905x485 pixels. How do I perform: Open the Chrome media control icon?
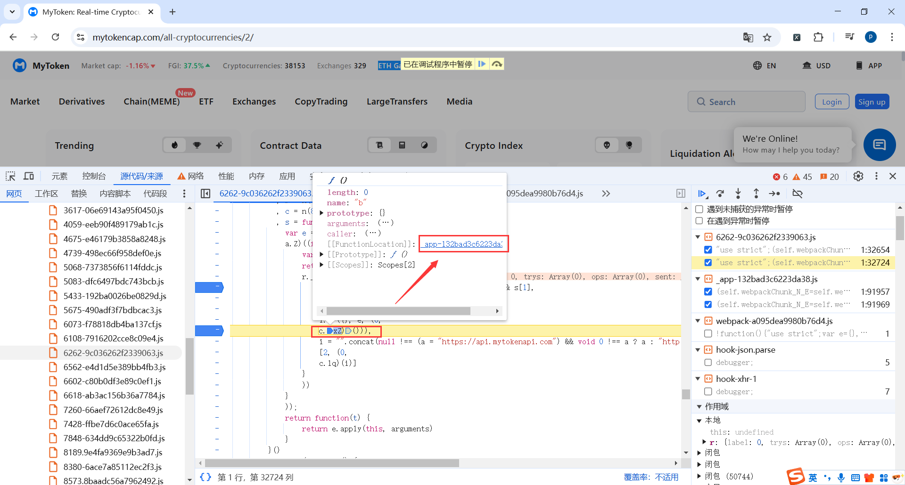click(x=849, y=37)
